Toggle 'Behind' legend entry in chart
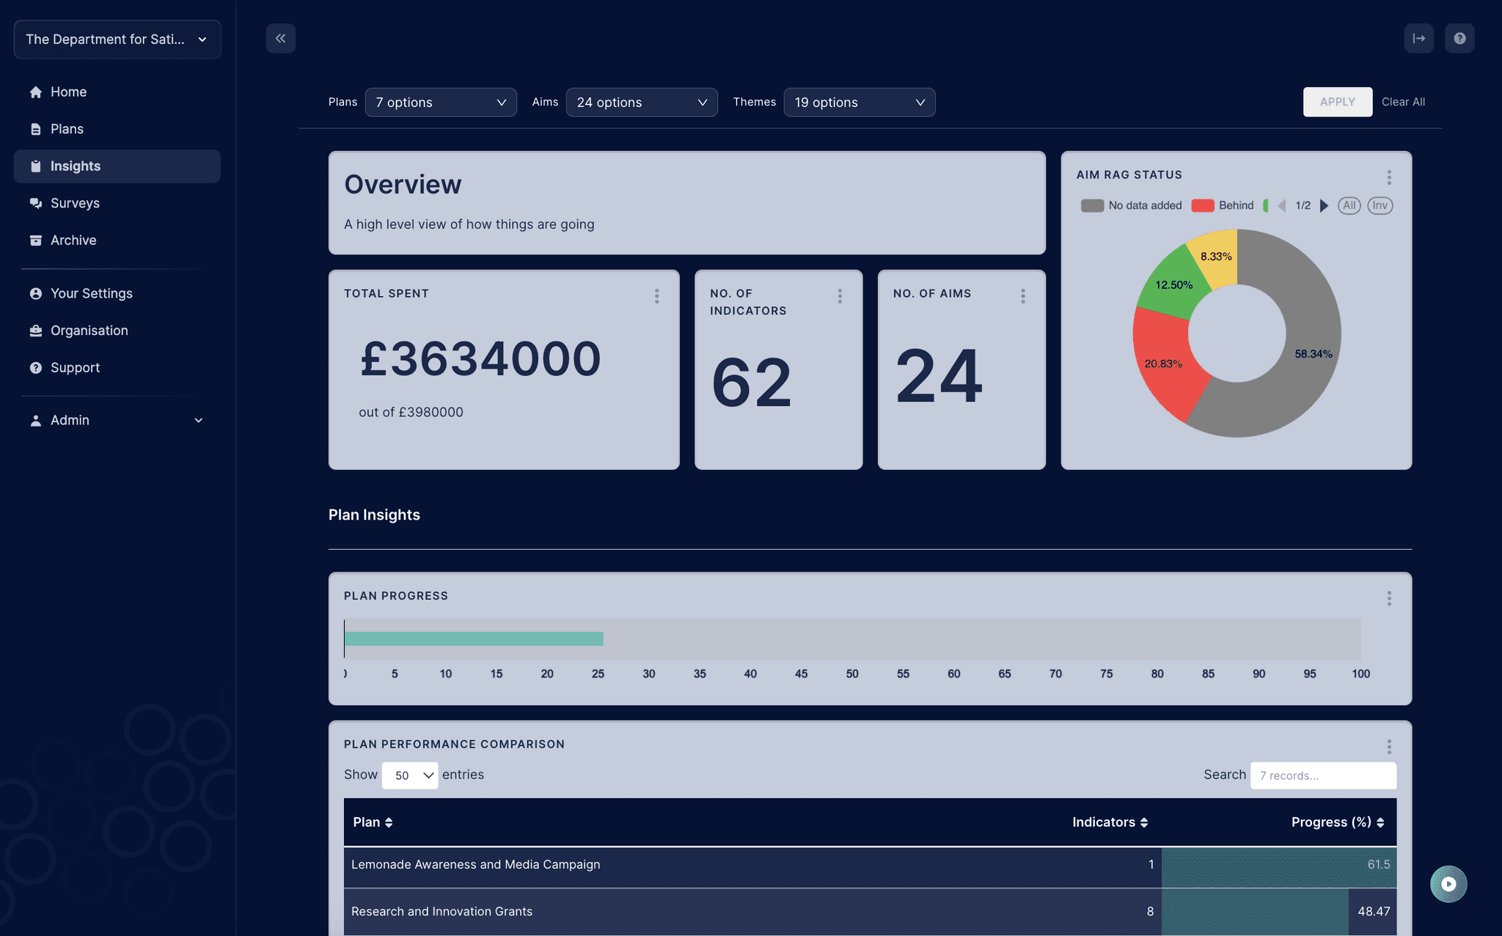 coord(1223,205)
